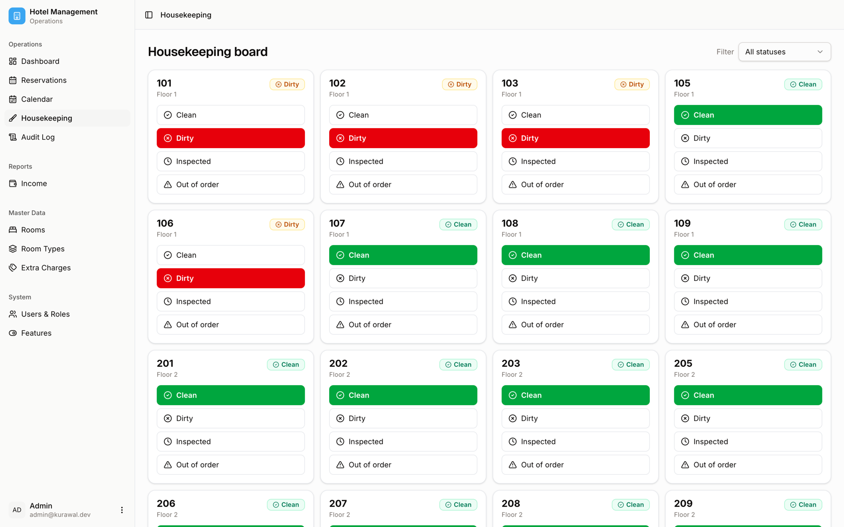This screenshot has width=844, height=527.
Task: Choose Out of order for room 202
Action: pyautogui.click(x=403, y=465)
